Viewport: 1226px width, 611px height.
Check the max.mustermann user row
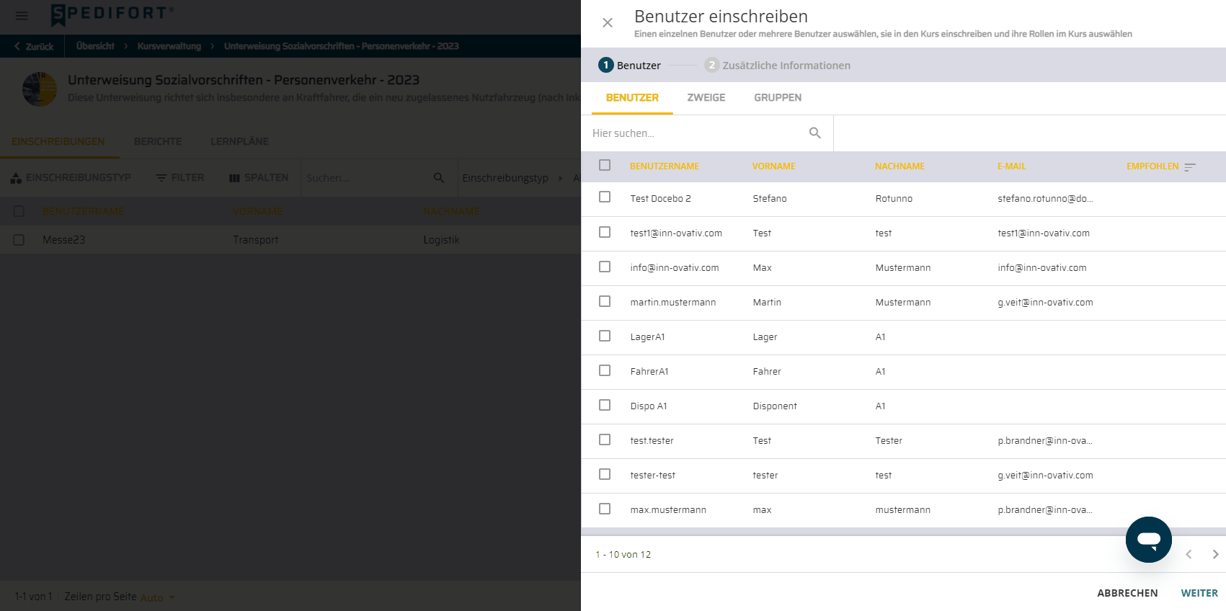tap(605, 509)
